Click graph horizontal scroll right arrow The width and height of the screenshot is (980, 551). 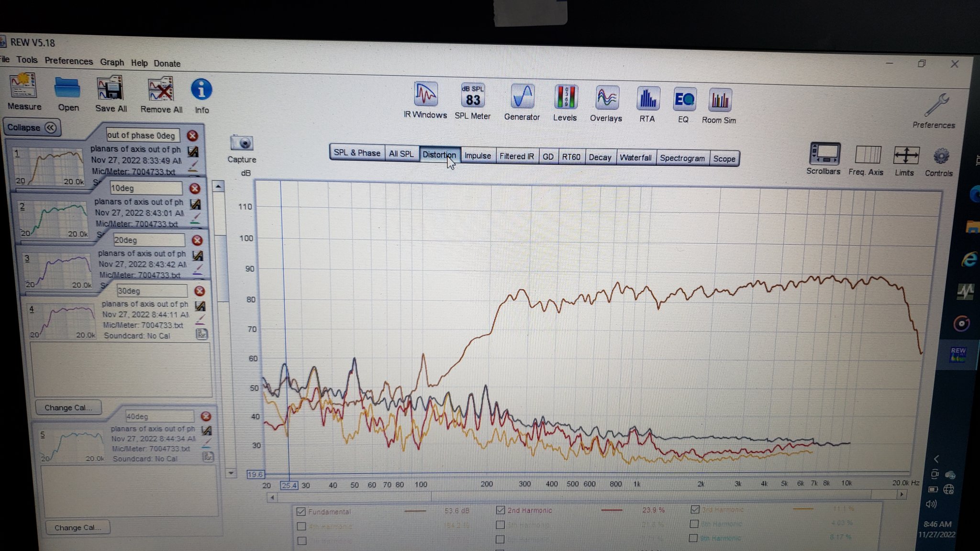coord(902,494)
